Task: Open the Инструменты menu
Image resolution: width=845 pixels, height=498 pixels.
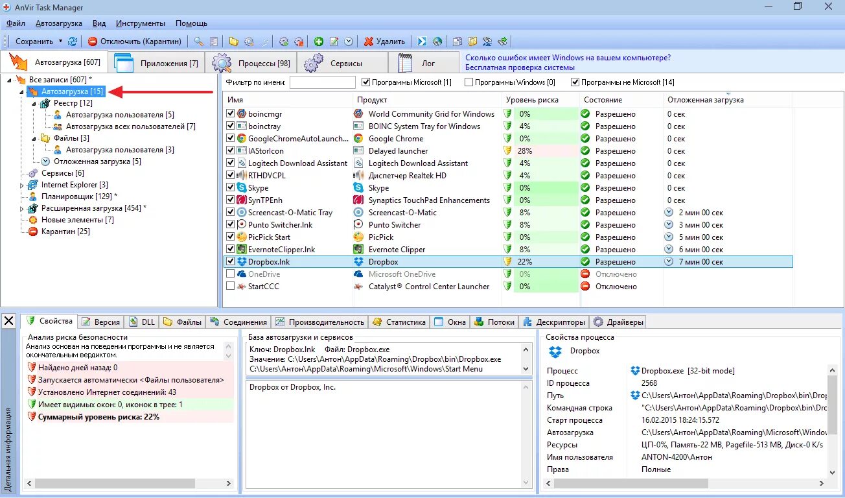Action: (x=141, y=23)
